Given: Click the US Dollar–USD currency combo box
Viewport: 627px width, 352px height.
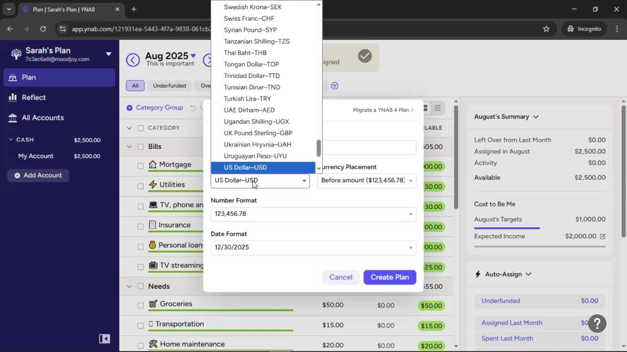Looking at the screenshot, I should (260, 181).
